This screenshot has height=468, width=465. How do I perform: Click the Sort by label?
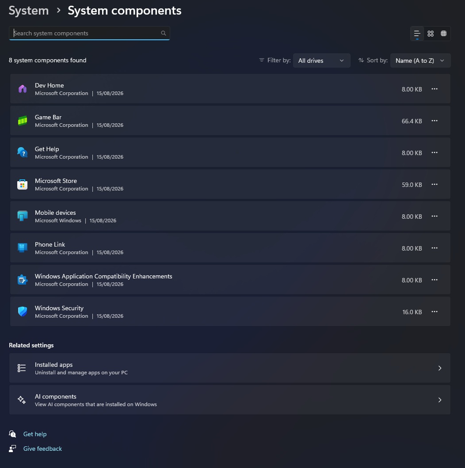point(377,60)
